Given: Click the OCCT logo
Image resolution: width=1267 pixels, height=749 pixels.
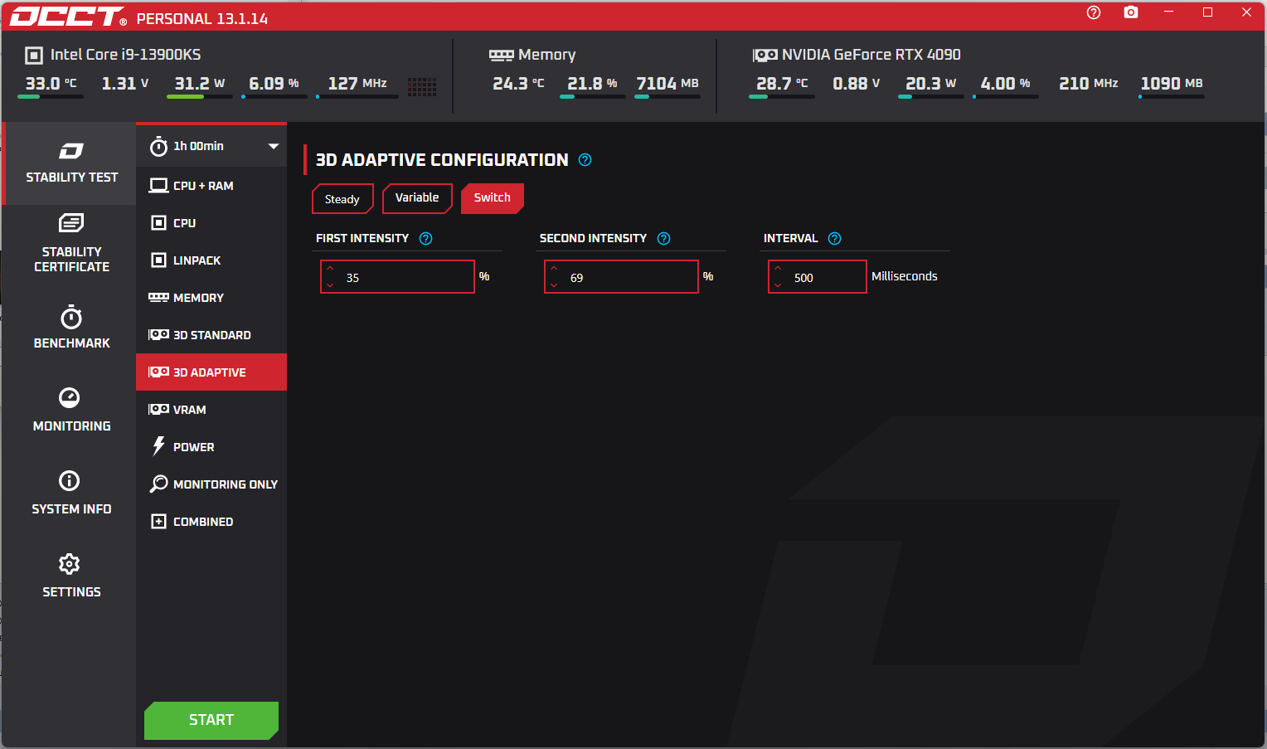Looking at the screenshot, I should click(x=68, y=17).
